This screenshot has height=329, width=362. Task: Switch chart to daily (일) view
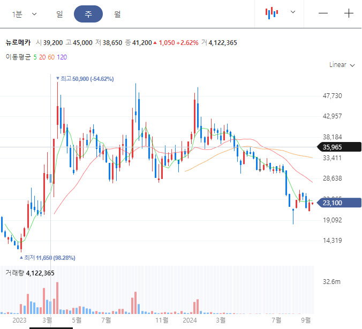59,14
